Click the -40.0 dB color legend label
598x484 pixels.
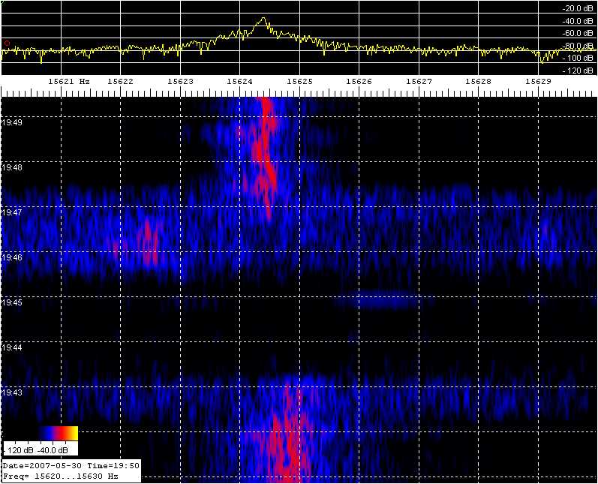pos(53,450)
